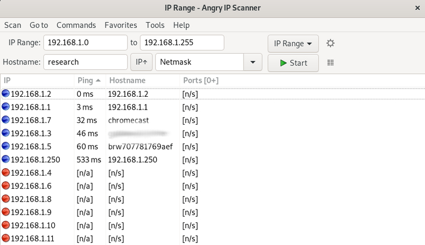This screenshot has width=425, height=245.
Task: Sort by the Ping column header
Action: [89, 80]
